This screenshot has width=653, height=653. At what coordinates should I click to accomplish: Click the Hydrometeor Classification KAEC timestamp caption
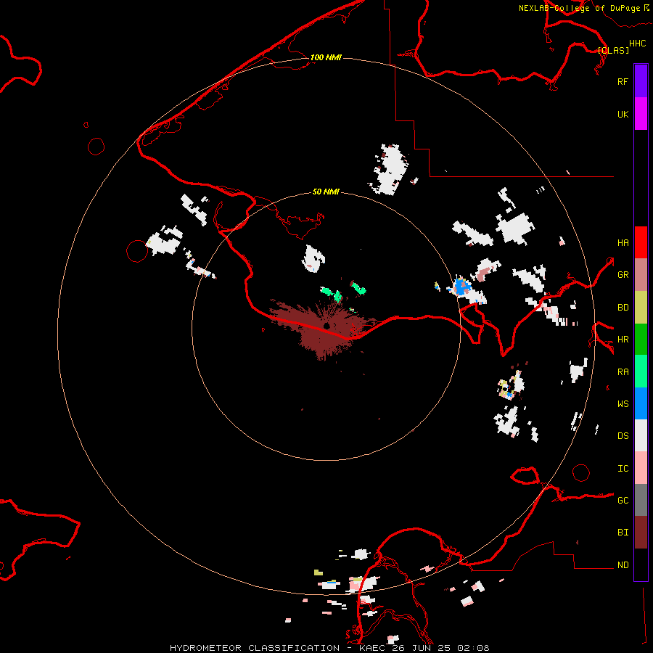pyautogui.click(x=330, y=648)
